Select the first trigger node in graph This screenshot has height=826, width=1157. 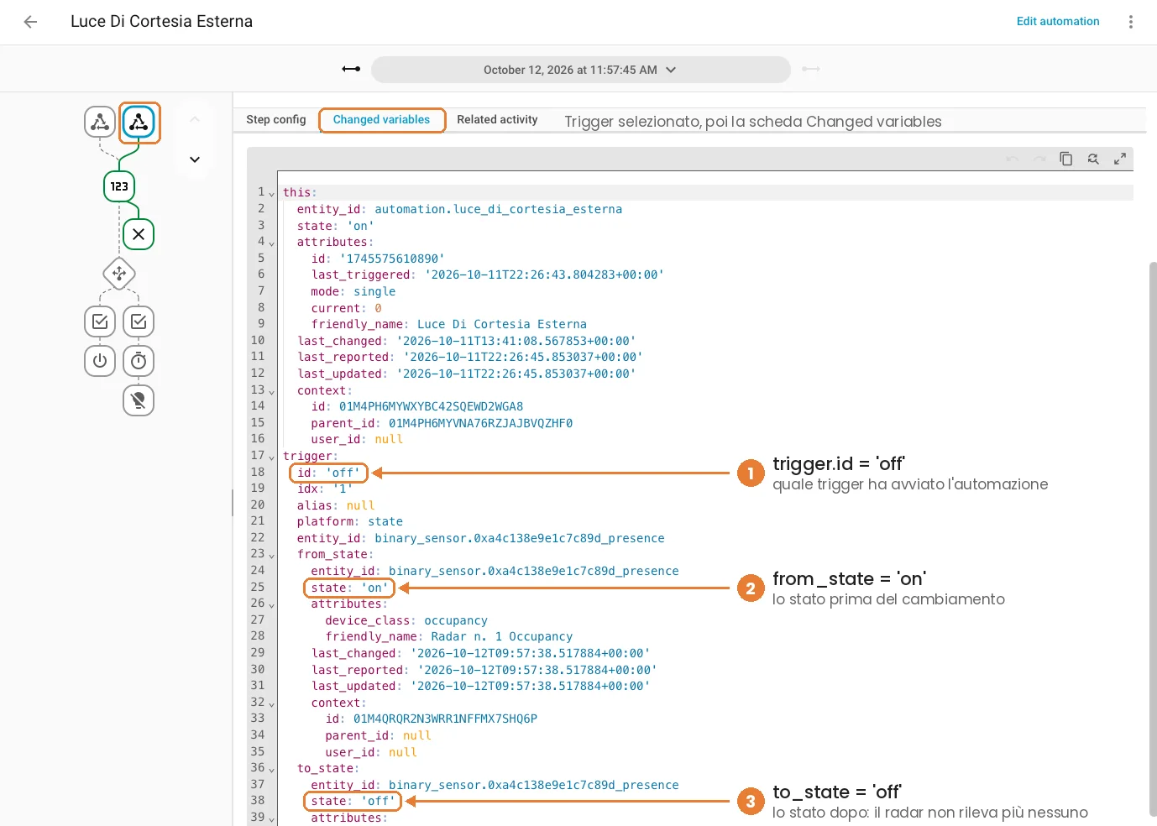tap(100, 123)
